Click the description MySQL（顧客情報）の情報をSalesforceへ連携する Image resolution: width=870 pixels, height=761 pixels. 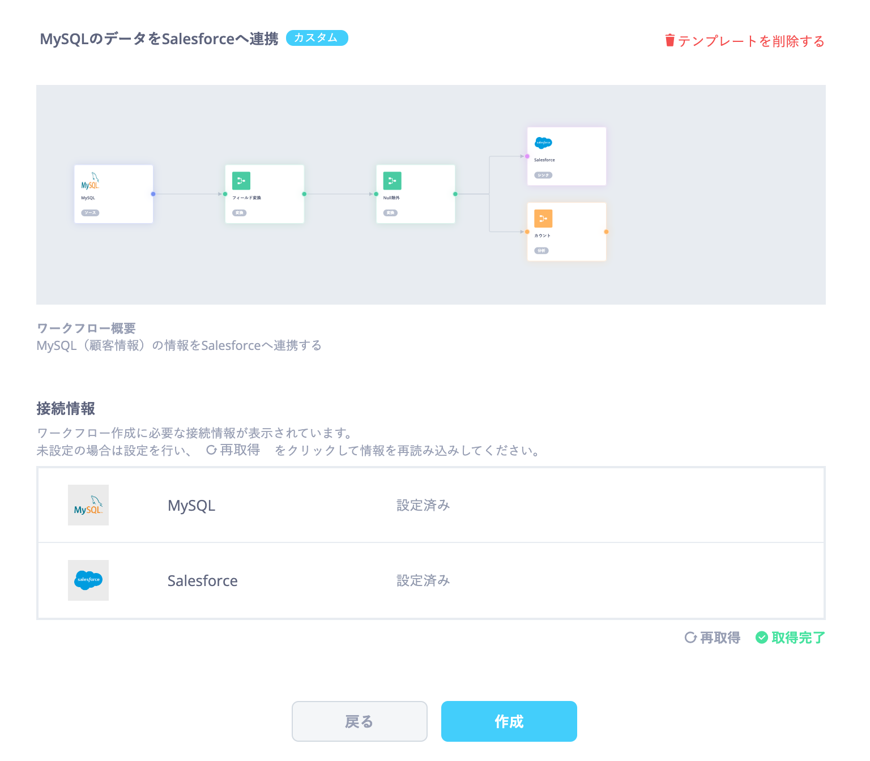(179, 345)
